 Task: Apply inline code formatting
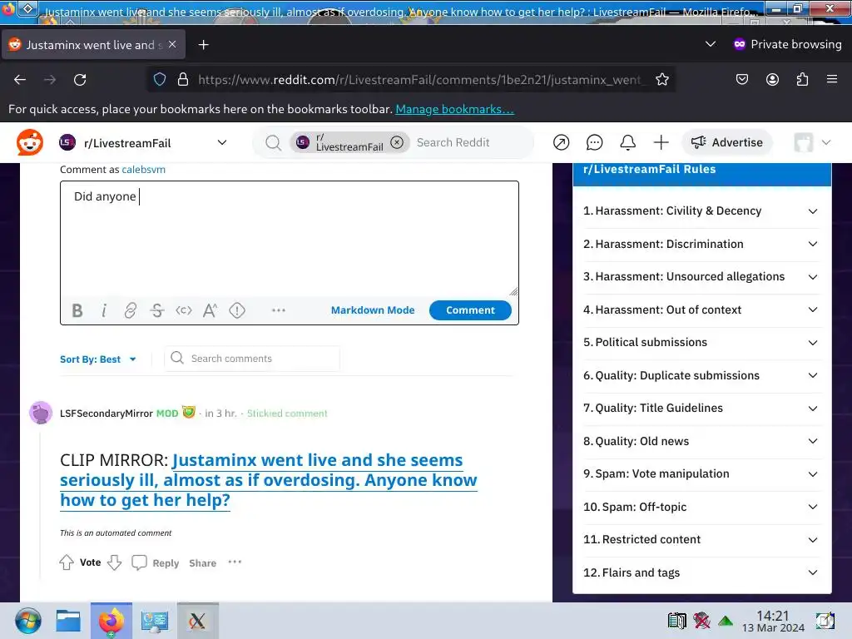click(184, 310)
